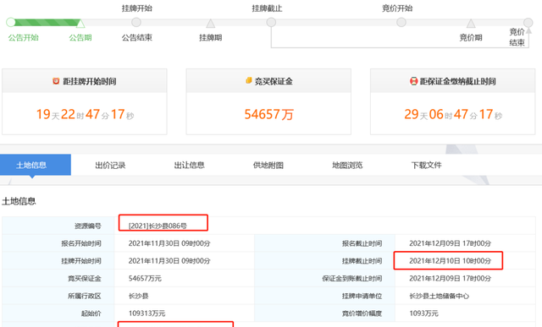Click the icon beside 距保证金缴纳截止时间
Viewport: 542px width, 327px height.
click(x=413, y=81)
